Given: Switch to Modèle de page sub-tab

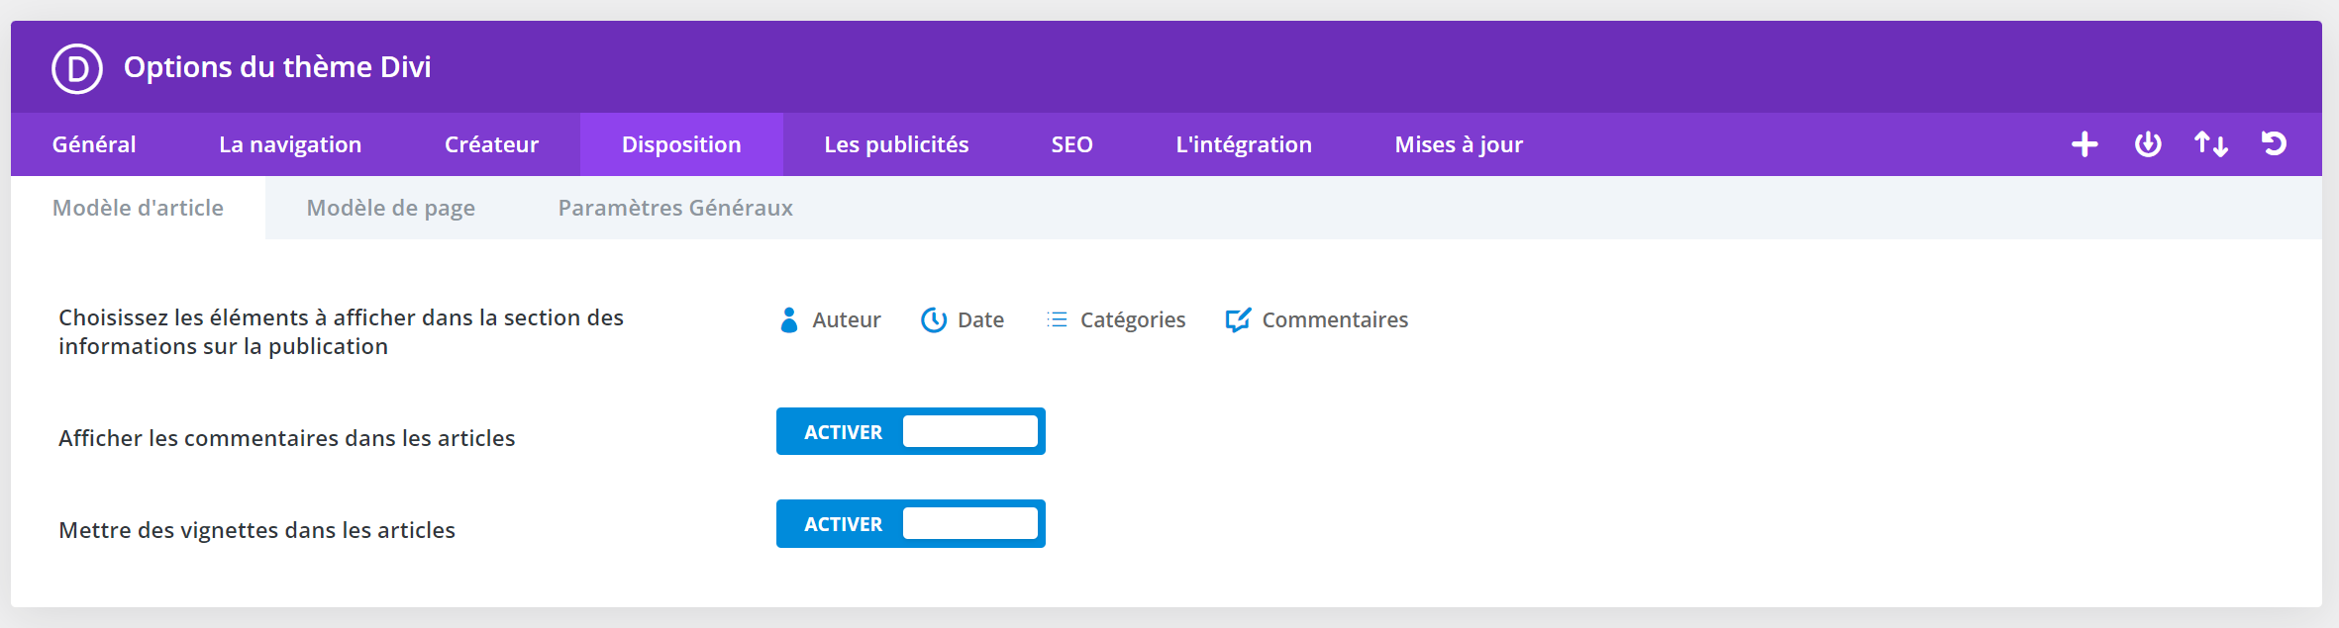Looking at the screenshot, I should (391, 208).
